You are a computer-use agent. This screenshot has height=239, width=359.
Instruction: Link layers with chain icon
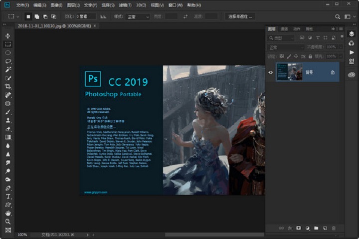coord(281,228)
